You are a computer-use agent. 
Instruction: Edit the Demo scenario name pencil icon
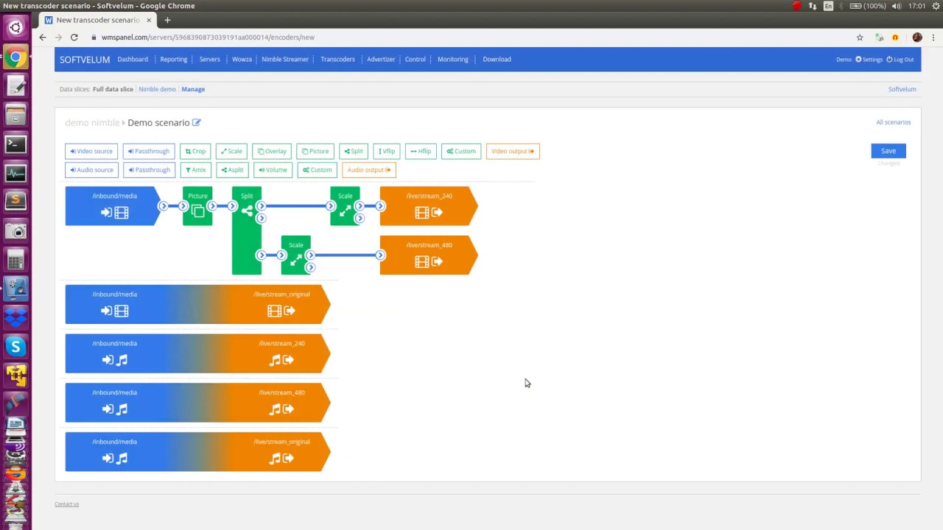tap(197, 122)
